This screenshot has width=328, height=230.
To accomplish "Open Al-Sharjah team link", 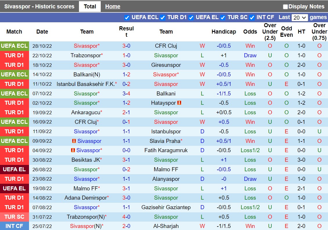I will tap(166, 226).
